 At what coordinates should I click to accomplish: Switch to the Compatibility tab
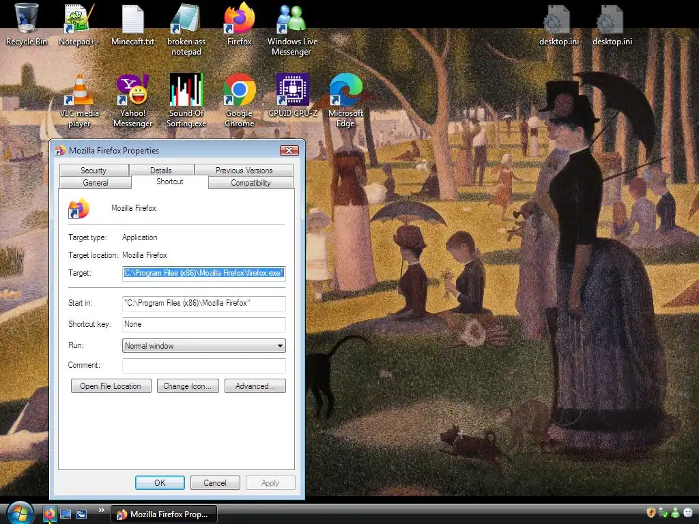[x=251, y=183]
